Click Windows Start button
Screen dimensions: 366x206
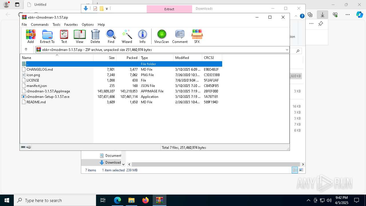point(7,200)
